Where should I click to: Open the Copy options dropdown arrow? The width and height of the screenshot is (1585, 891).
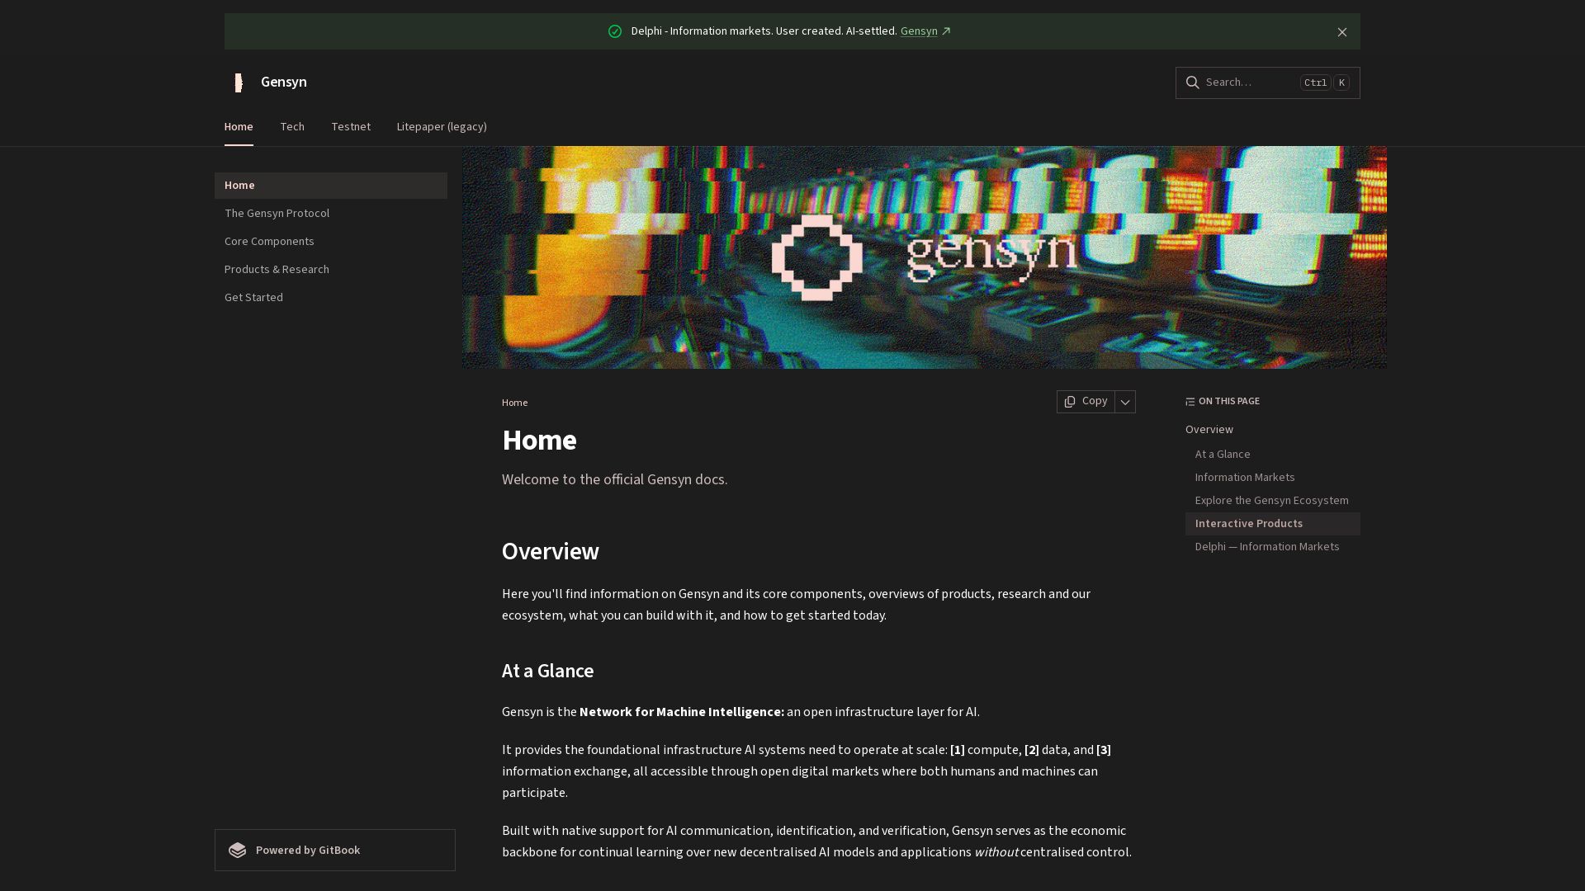click(x=1125, y=402)
